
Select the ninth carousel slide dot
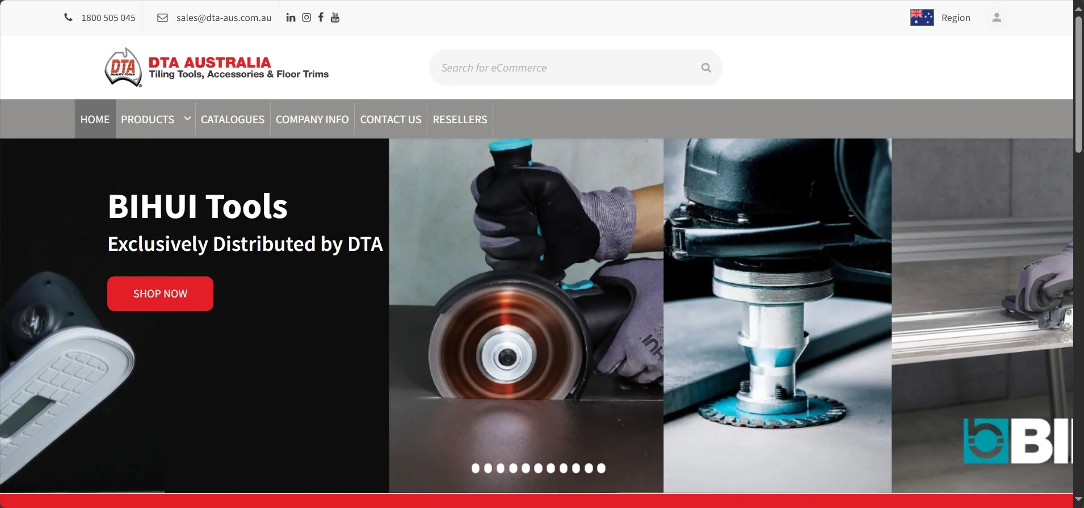(576, 468)
